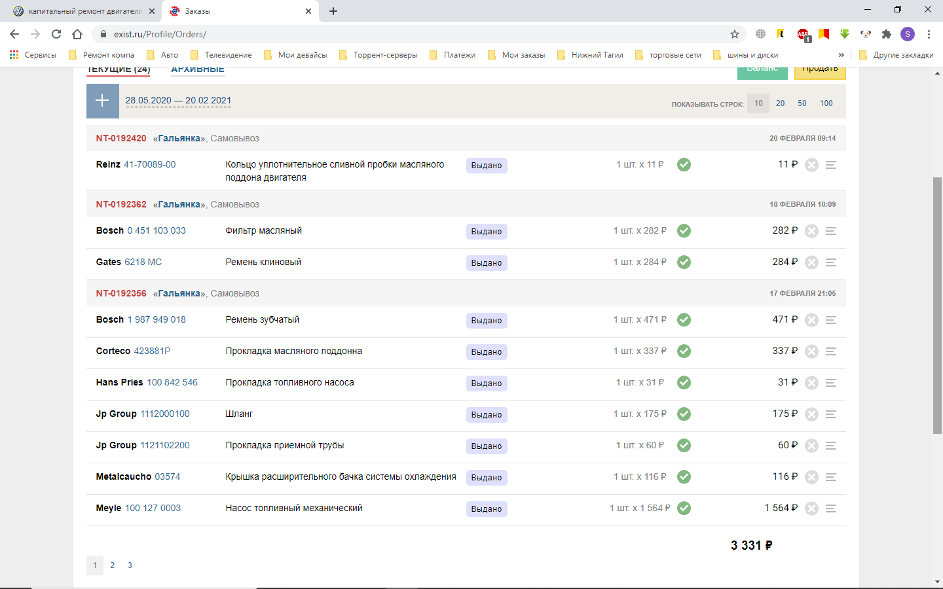Click the total sum 3 331 ₽

(x=752, y=545)
